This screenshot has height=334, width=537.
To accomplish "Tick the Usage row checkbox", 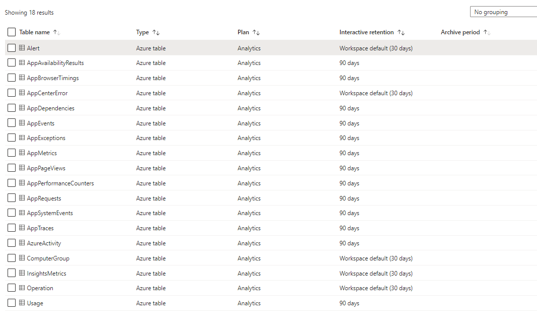I will coord(12,303).
